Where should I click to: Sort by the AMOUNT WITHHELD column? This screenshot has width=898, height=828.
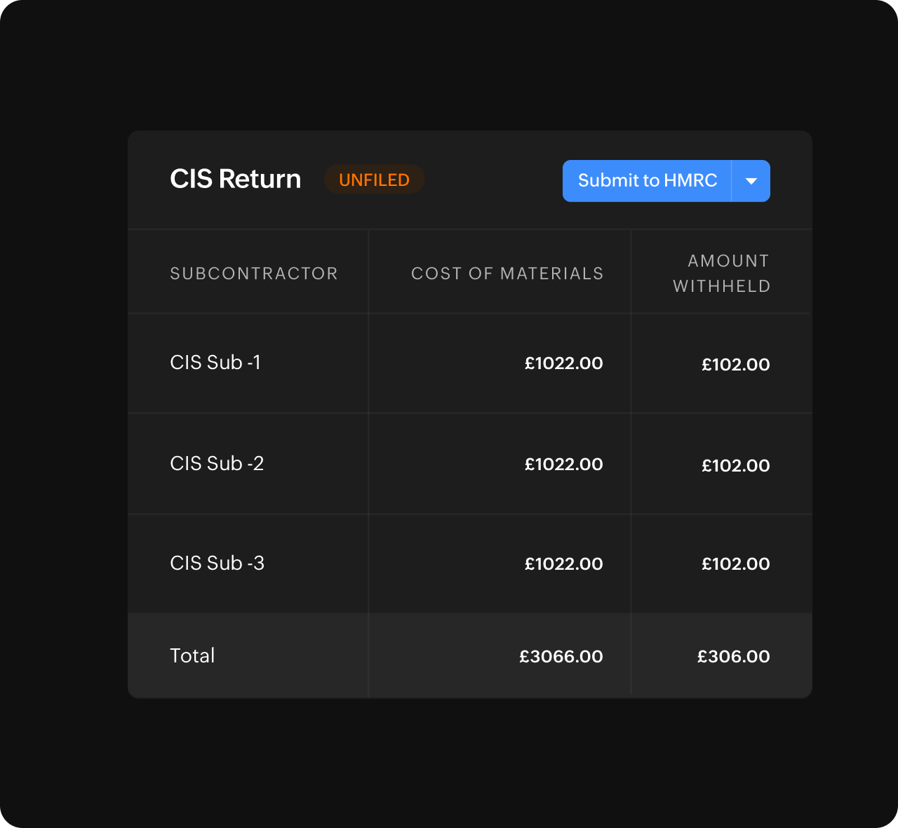pos(721,273)
